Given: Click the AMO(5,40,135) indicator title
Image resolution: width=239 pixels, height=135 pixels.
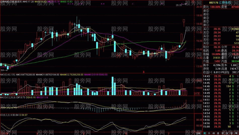Looking at the screenshot, I should pyautogui.click(x=8, y=75).
